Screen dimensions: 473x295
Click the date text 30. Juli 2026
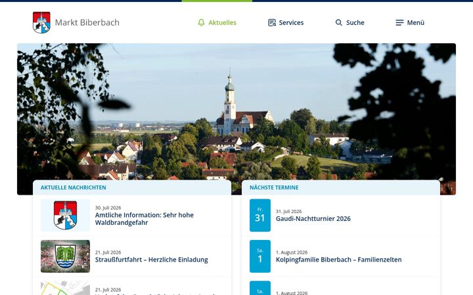(108, 208)
